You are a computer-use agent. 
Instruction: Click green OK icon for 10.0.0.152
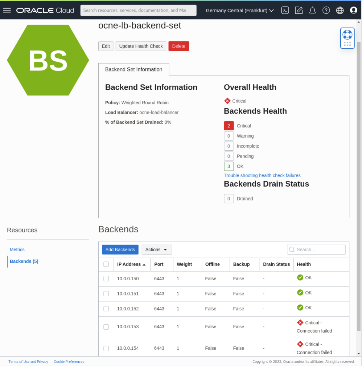point(300,308)
